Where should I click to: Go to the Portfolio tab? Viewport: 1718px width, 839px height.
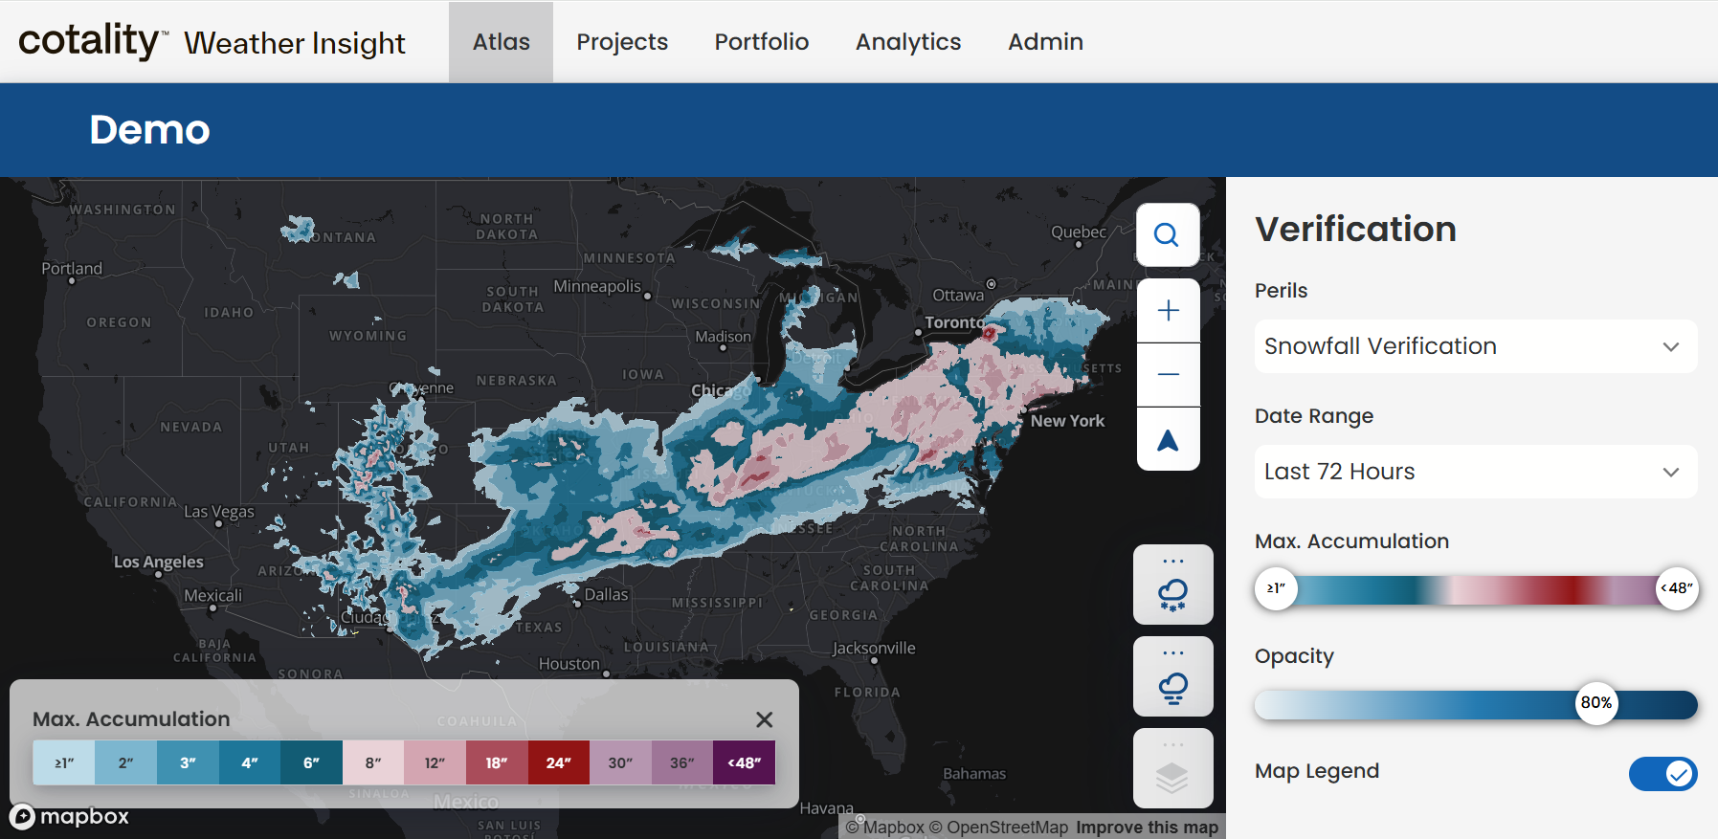tap(762, 42)
